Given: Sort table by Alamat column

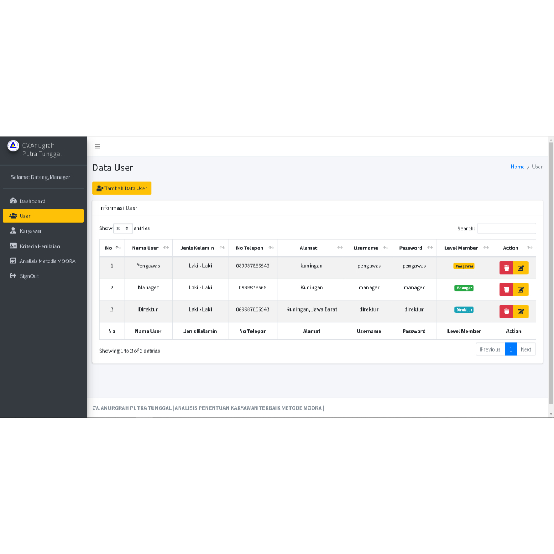Looking at the screenshot, I should click(x=312, y=248).
